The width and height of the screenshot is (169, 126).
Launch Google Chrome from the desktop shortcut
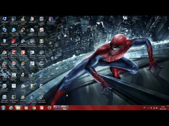click(x=5, y=54)
